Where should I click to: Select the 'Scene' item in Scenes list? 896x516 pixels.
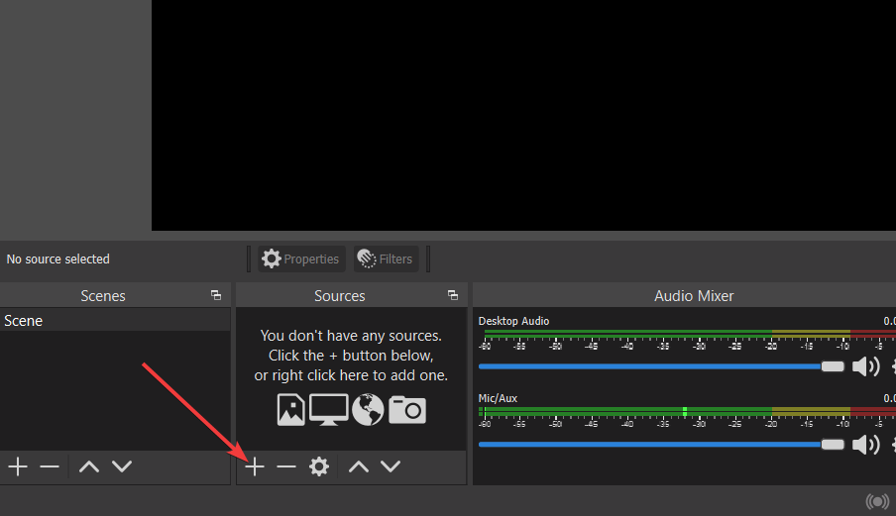click(24, 321)
